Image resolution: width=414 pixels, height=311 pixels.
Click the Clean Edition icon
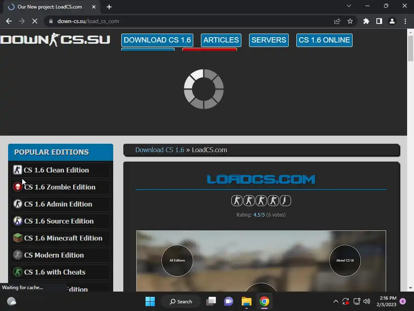coord(17,170)
